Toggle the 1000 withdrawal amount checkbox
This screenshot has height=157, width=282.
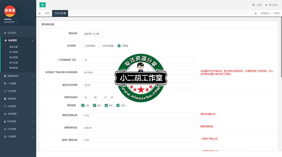click(118, 105)
